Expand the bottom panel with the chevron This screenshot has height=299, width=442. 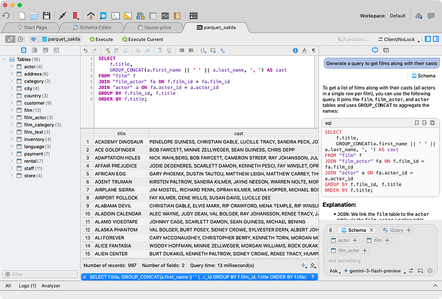click(435, 286)
